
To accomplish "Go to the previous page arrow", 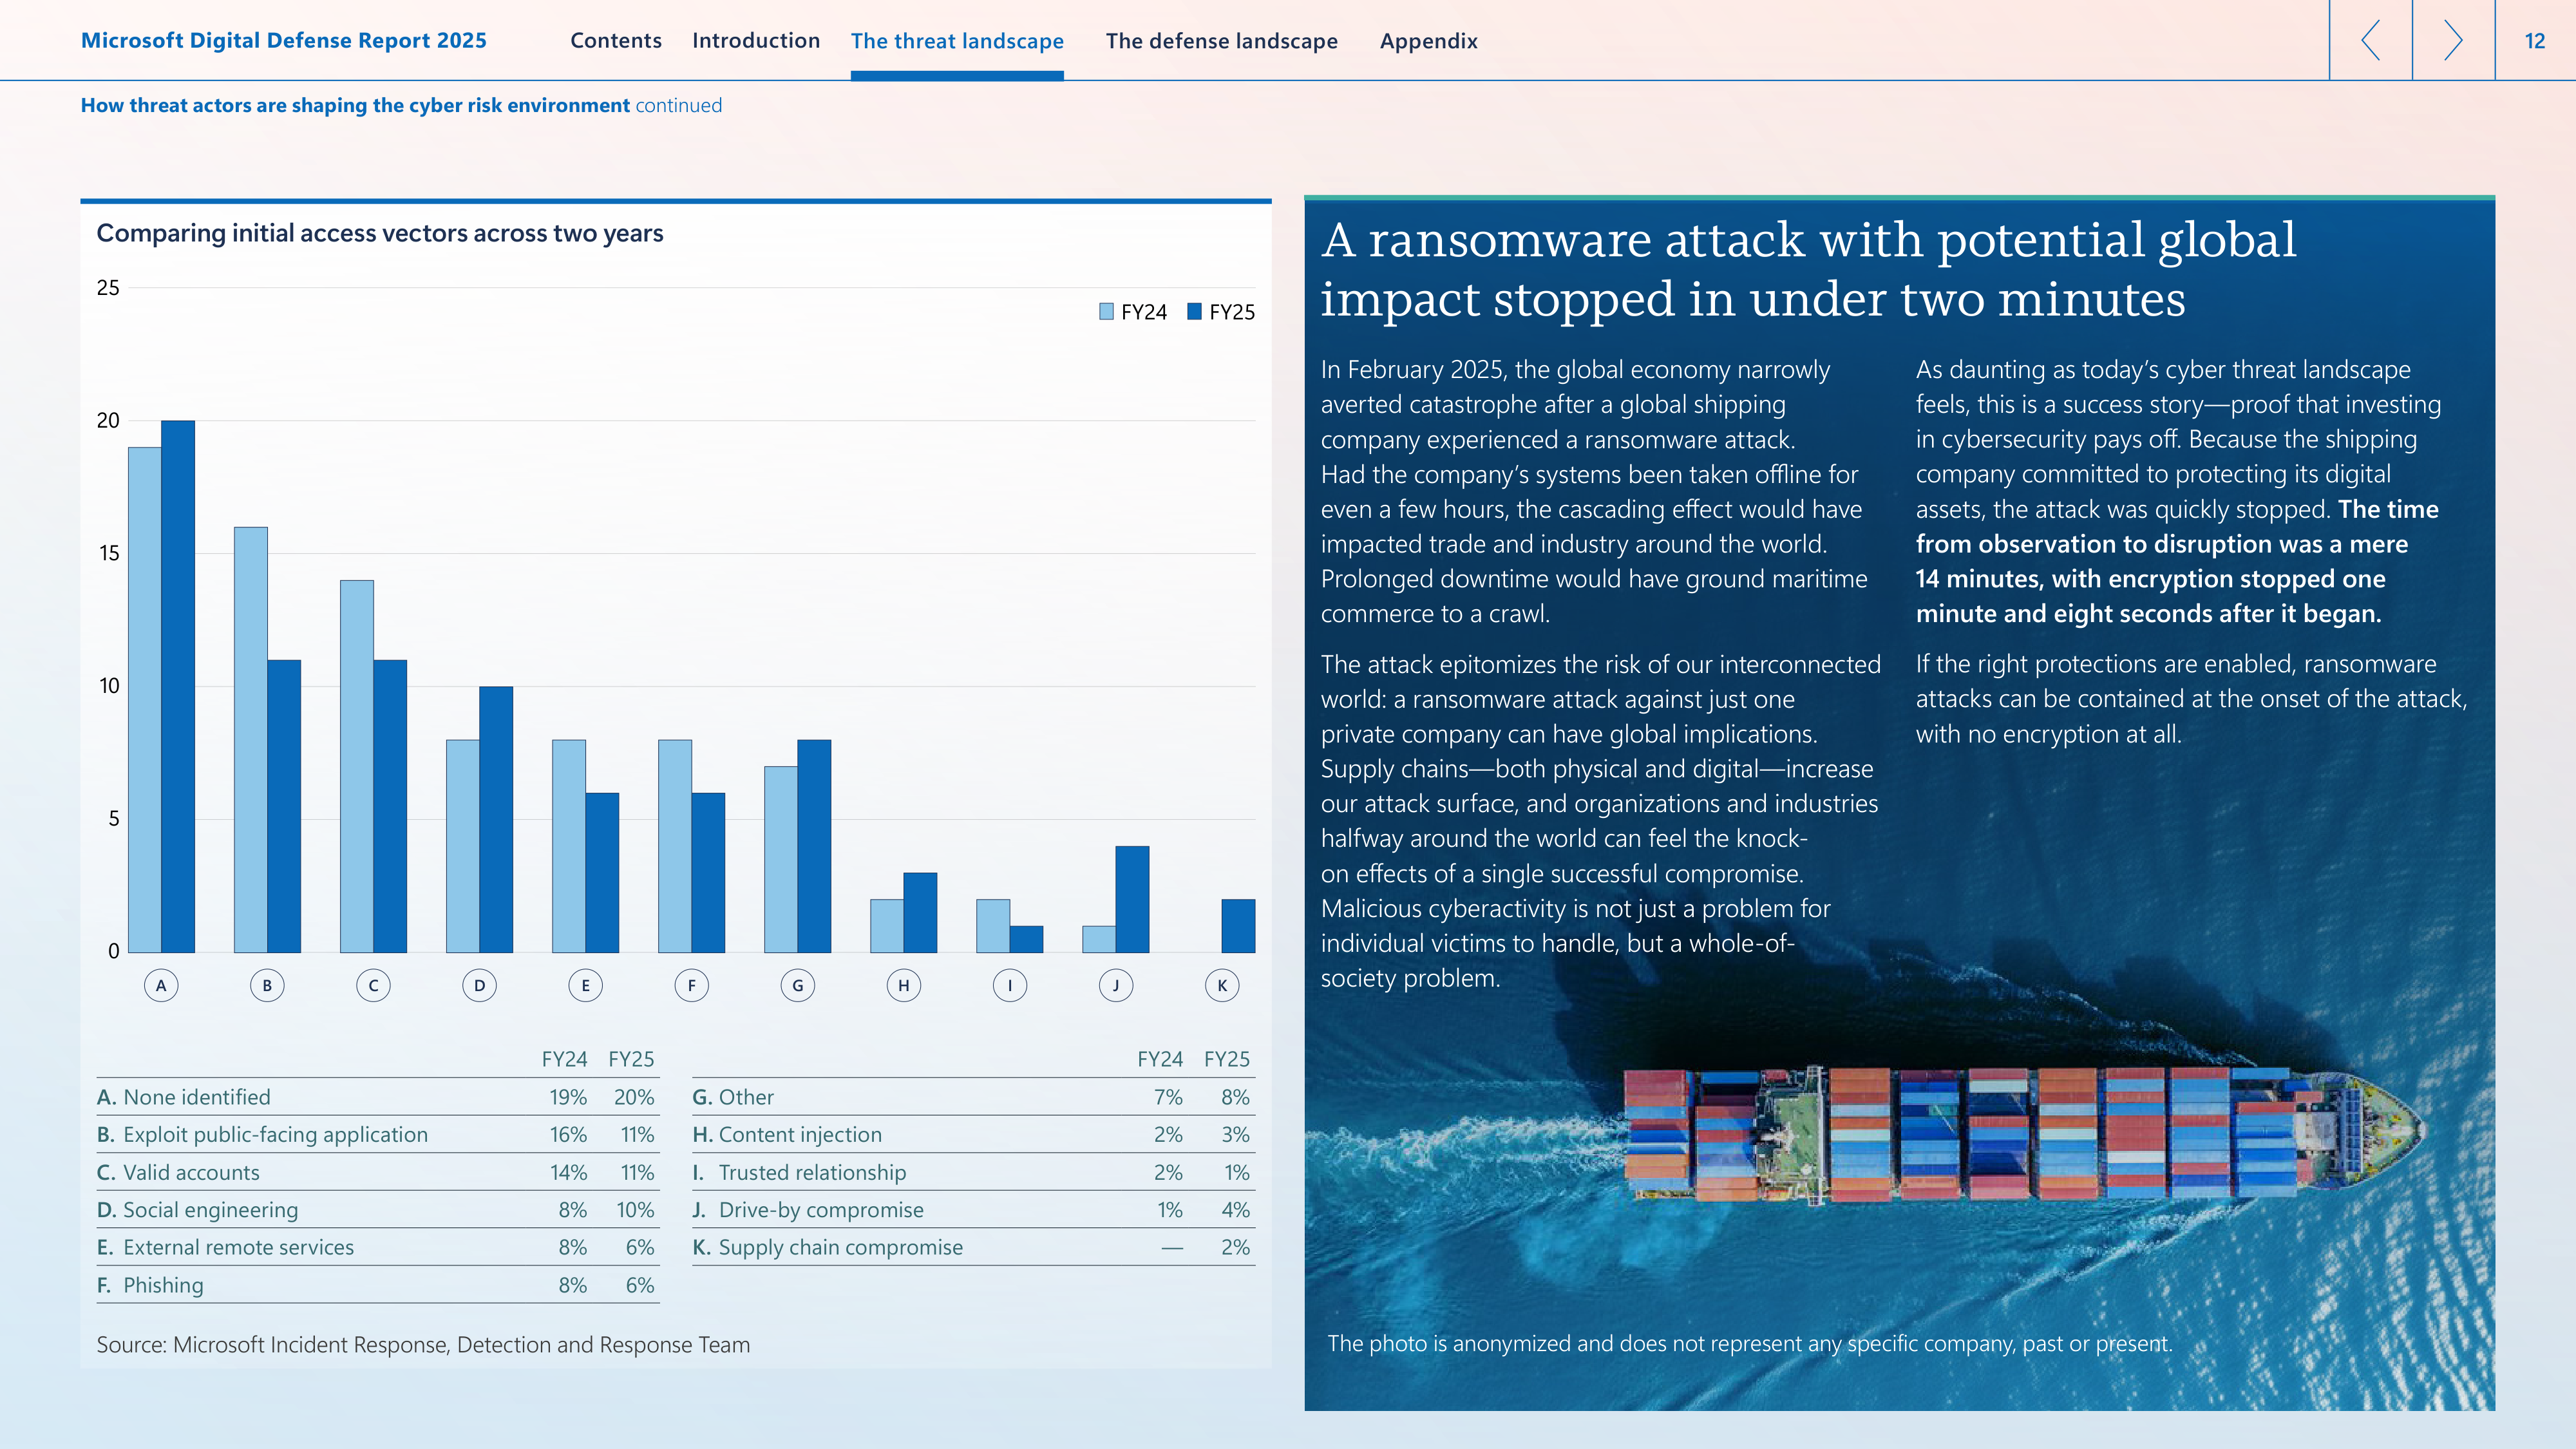I will [2370, 40].
